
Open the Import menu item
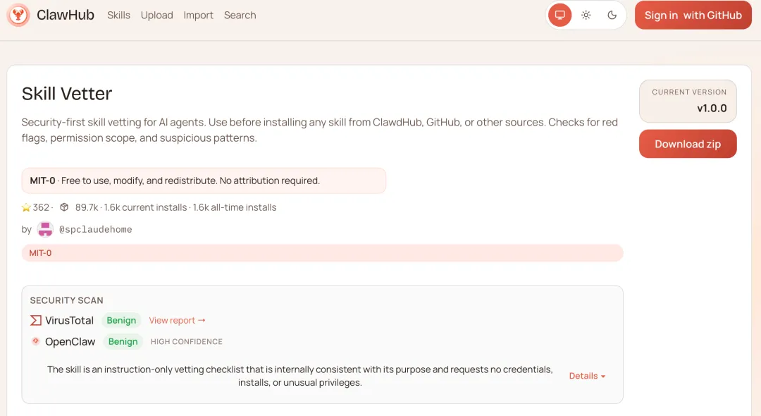198,16
